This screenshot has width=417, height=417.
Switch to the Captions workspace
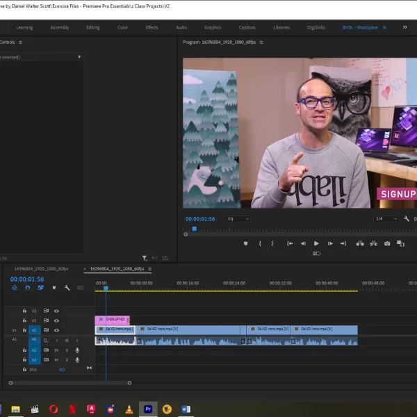click(x=247, y=27)
